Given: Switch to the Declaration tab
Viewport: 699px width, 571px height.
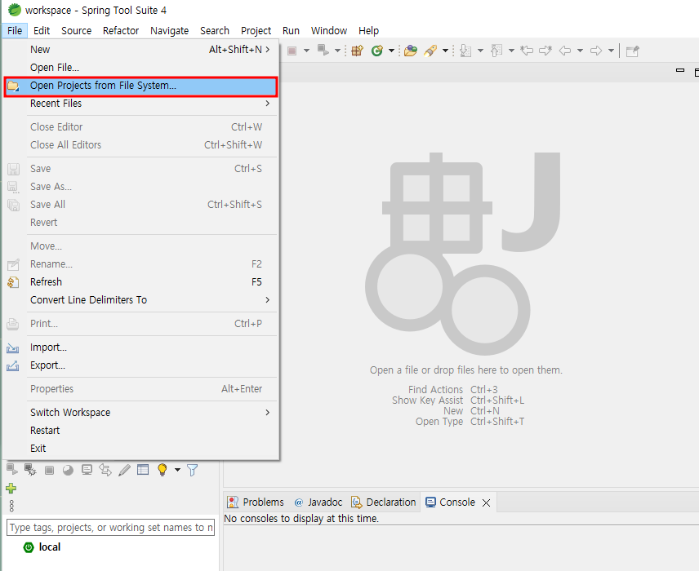Looking at the screenshot, I should click(384, 502).
